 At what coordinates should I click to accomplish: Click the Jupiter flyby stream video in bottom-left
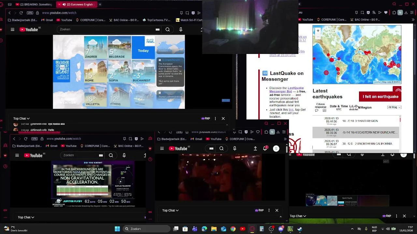[93, 184]
